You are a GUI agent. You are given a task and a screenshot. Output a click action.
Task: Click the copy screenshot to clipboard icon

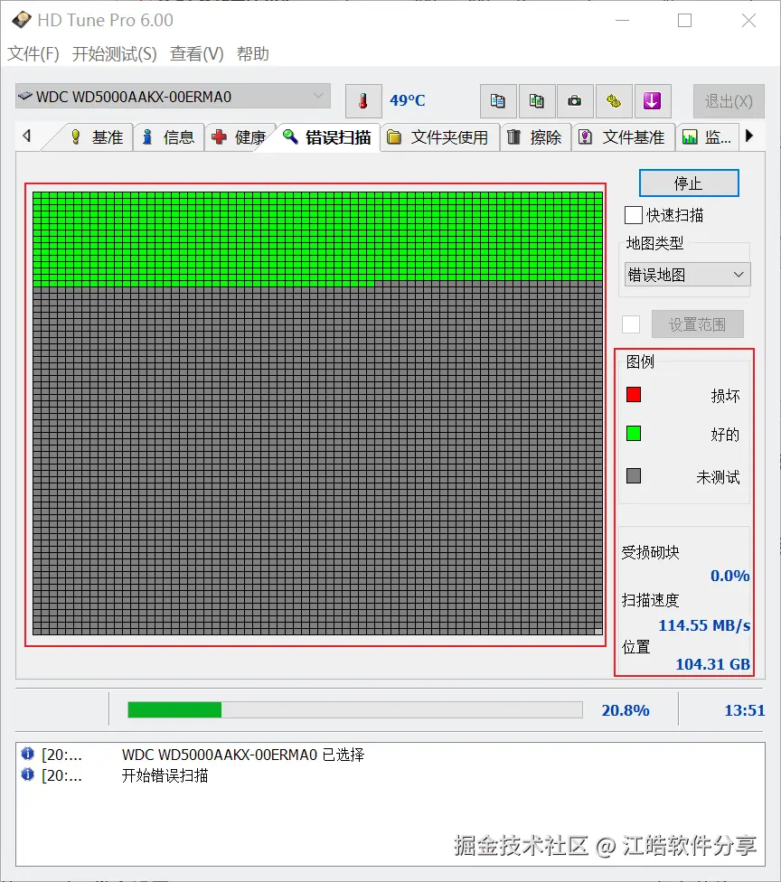pos(537,101)
